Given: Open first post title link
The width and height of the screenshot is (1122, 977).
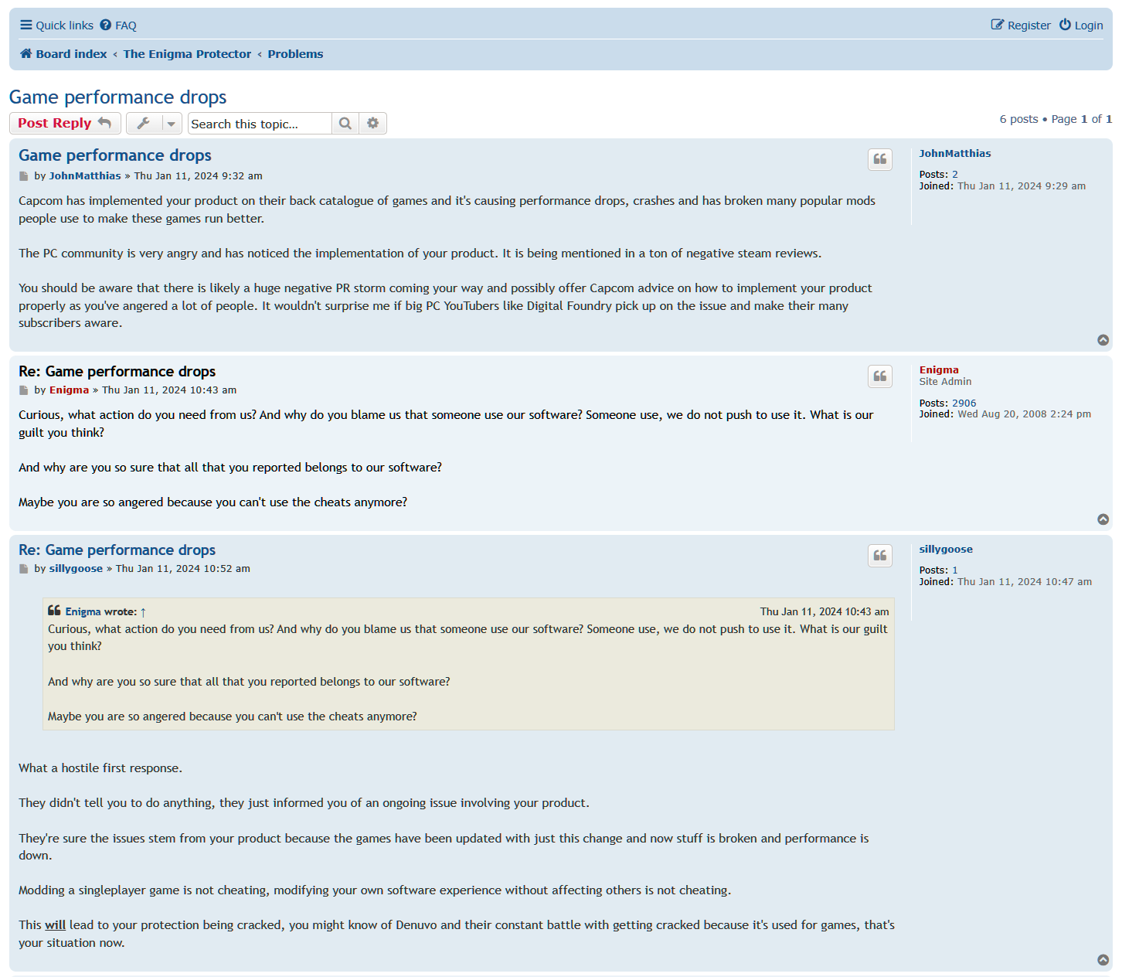Looking at the screenshot, I should 115,155.
